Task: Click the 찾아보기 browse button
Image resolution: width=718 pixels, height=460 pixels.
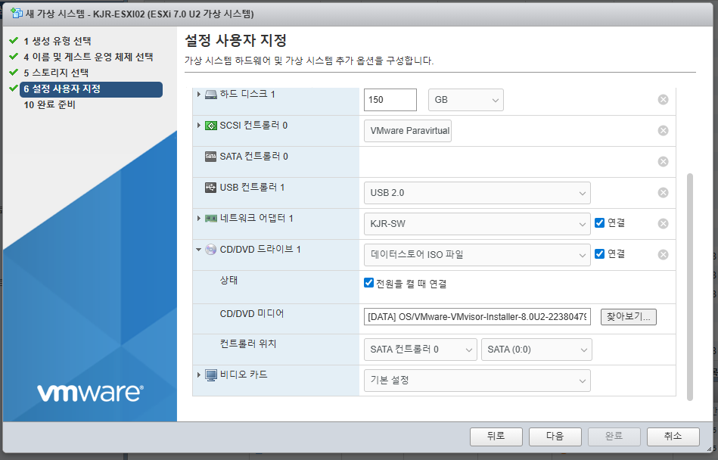Action: (628, 317)
